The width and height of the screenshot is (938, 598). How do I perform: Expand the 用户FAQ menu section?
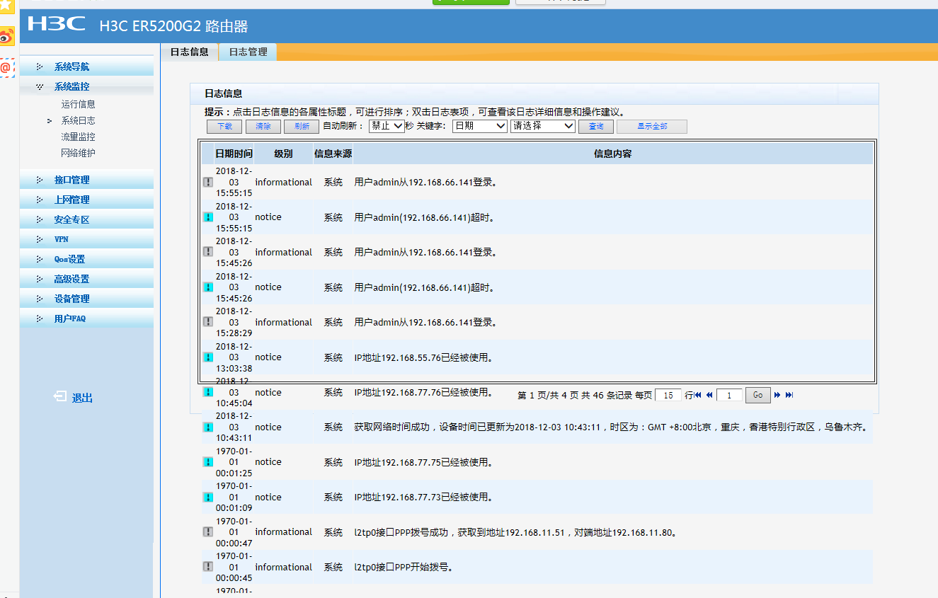tap(86, 318)
